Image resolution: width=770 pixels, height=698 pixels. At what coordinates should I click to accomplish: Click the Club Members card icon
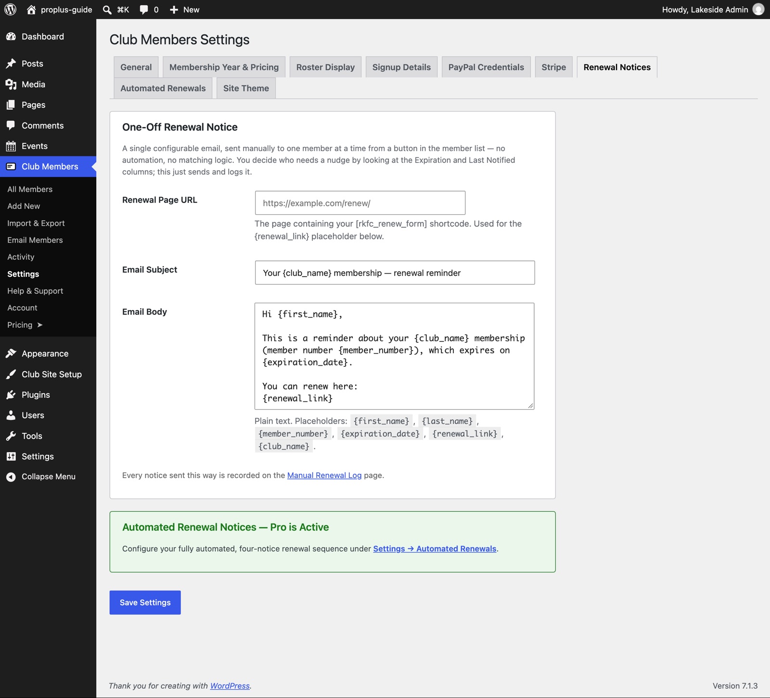[11, 167]
